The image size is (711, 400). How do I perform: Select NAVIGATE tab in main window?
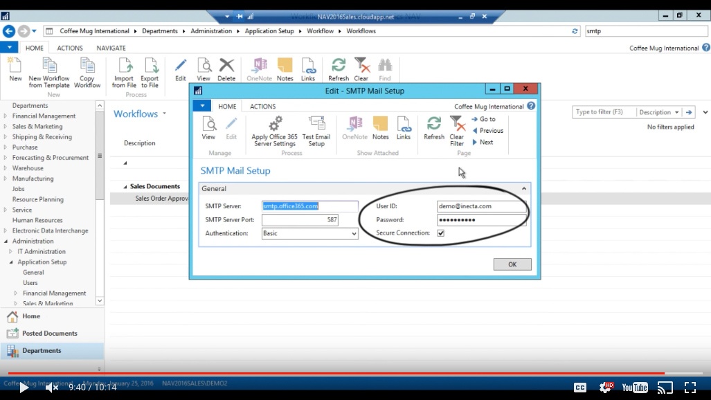tap(111, 48)
